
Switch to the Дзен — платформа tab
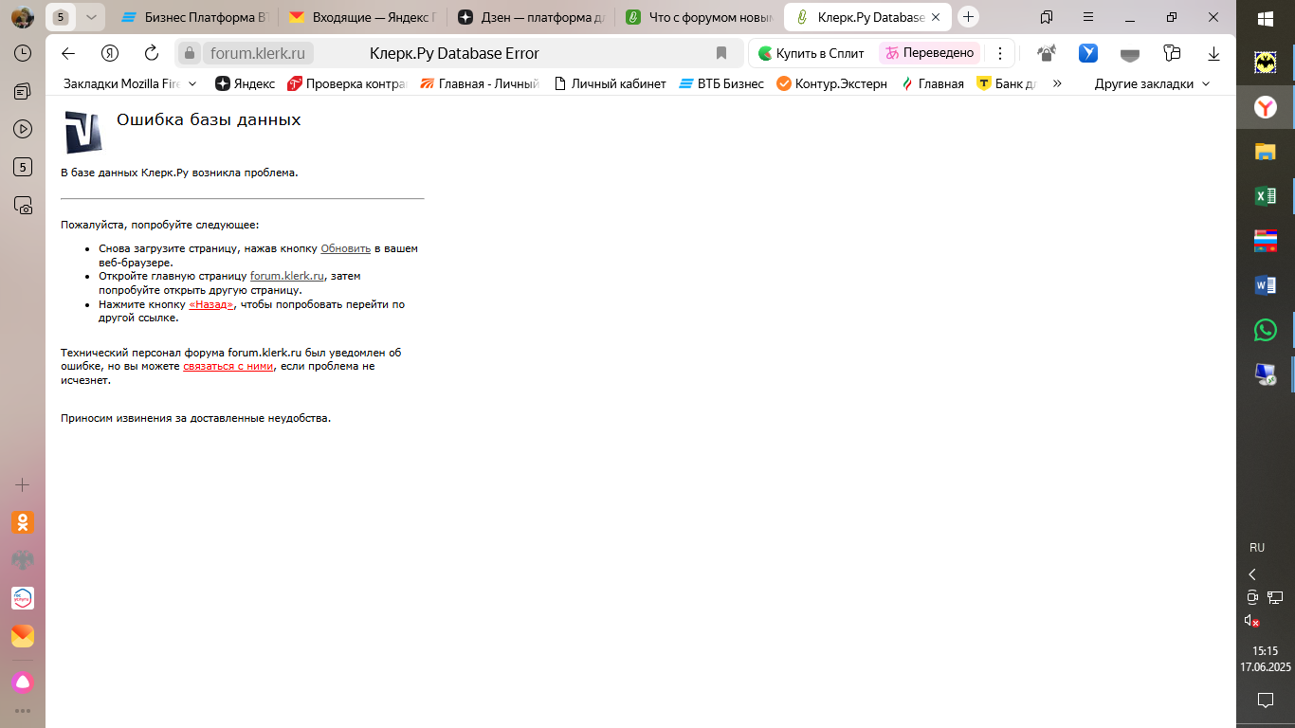point(531,17)
